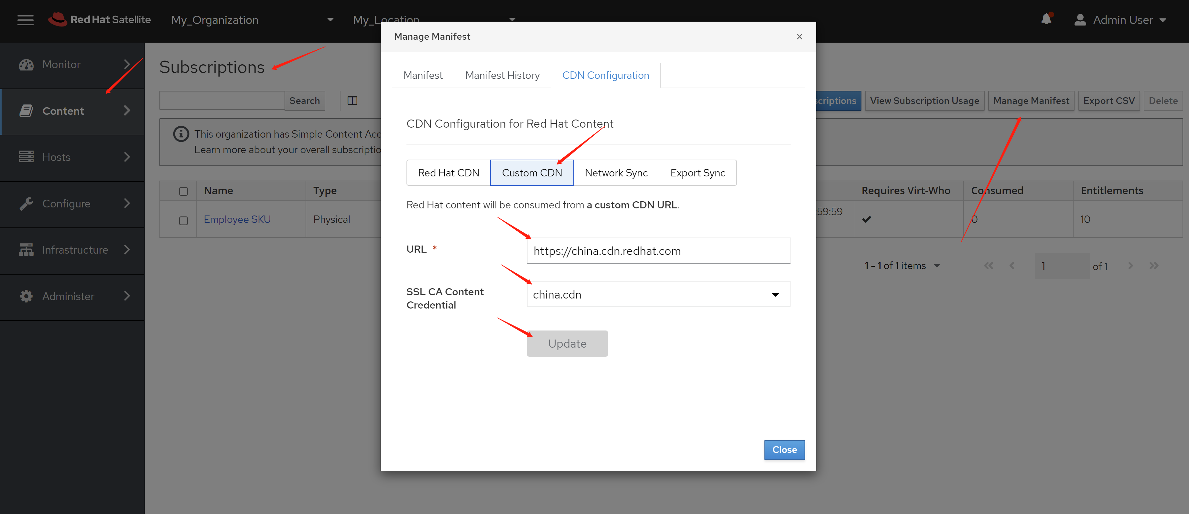Choose the Network Sync option
Viewport: 1189px width, 514px height.
(x=616, y=173)
